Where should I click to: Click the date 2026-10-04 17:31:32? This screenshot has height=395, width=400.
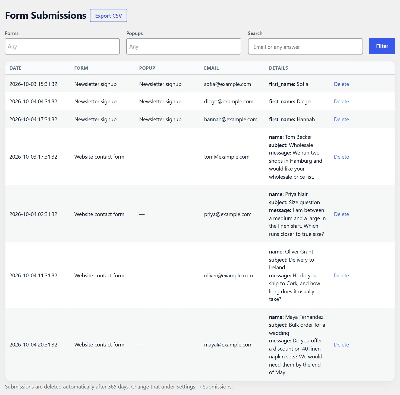click(x=33, y=119)
